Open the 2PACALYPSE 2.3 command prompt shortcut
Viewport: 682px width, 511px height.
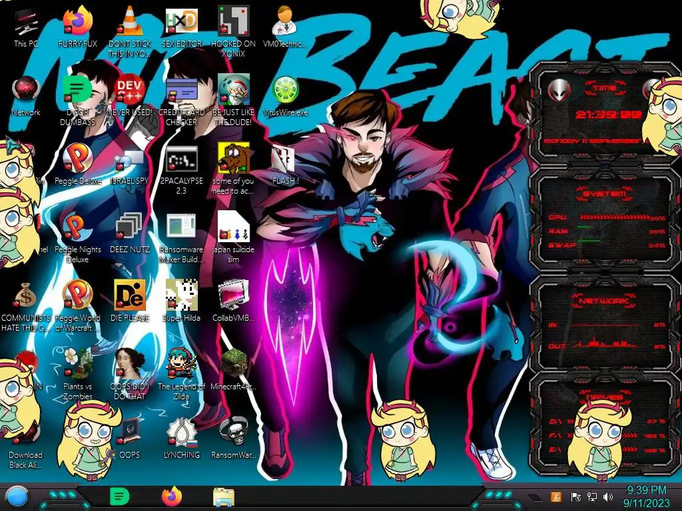click(x=182, y=170)
